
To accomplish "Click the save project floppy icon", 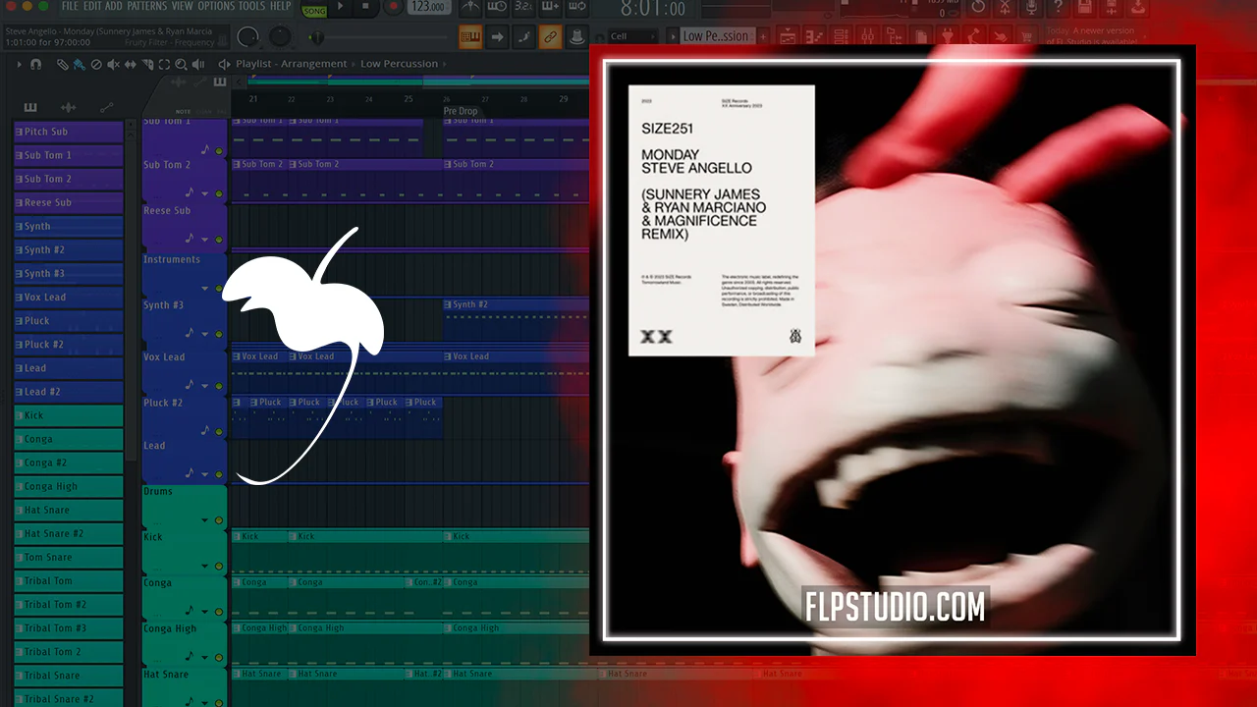I will (x=1084, y=8).
